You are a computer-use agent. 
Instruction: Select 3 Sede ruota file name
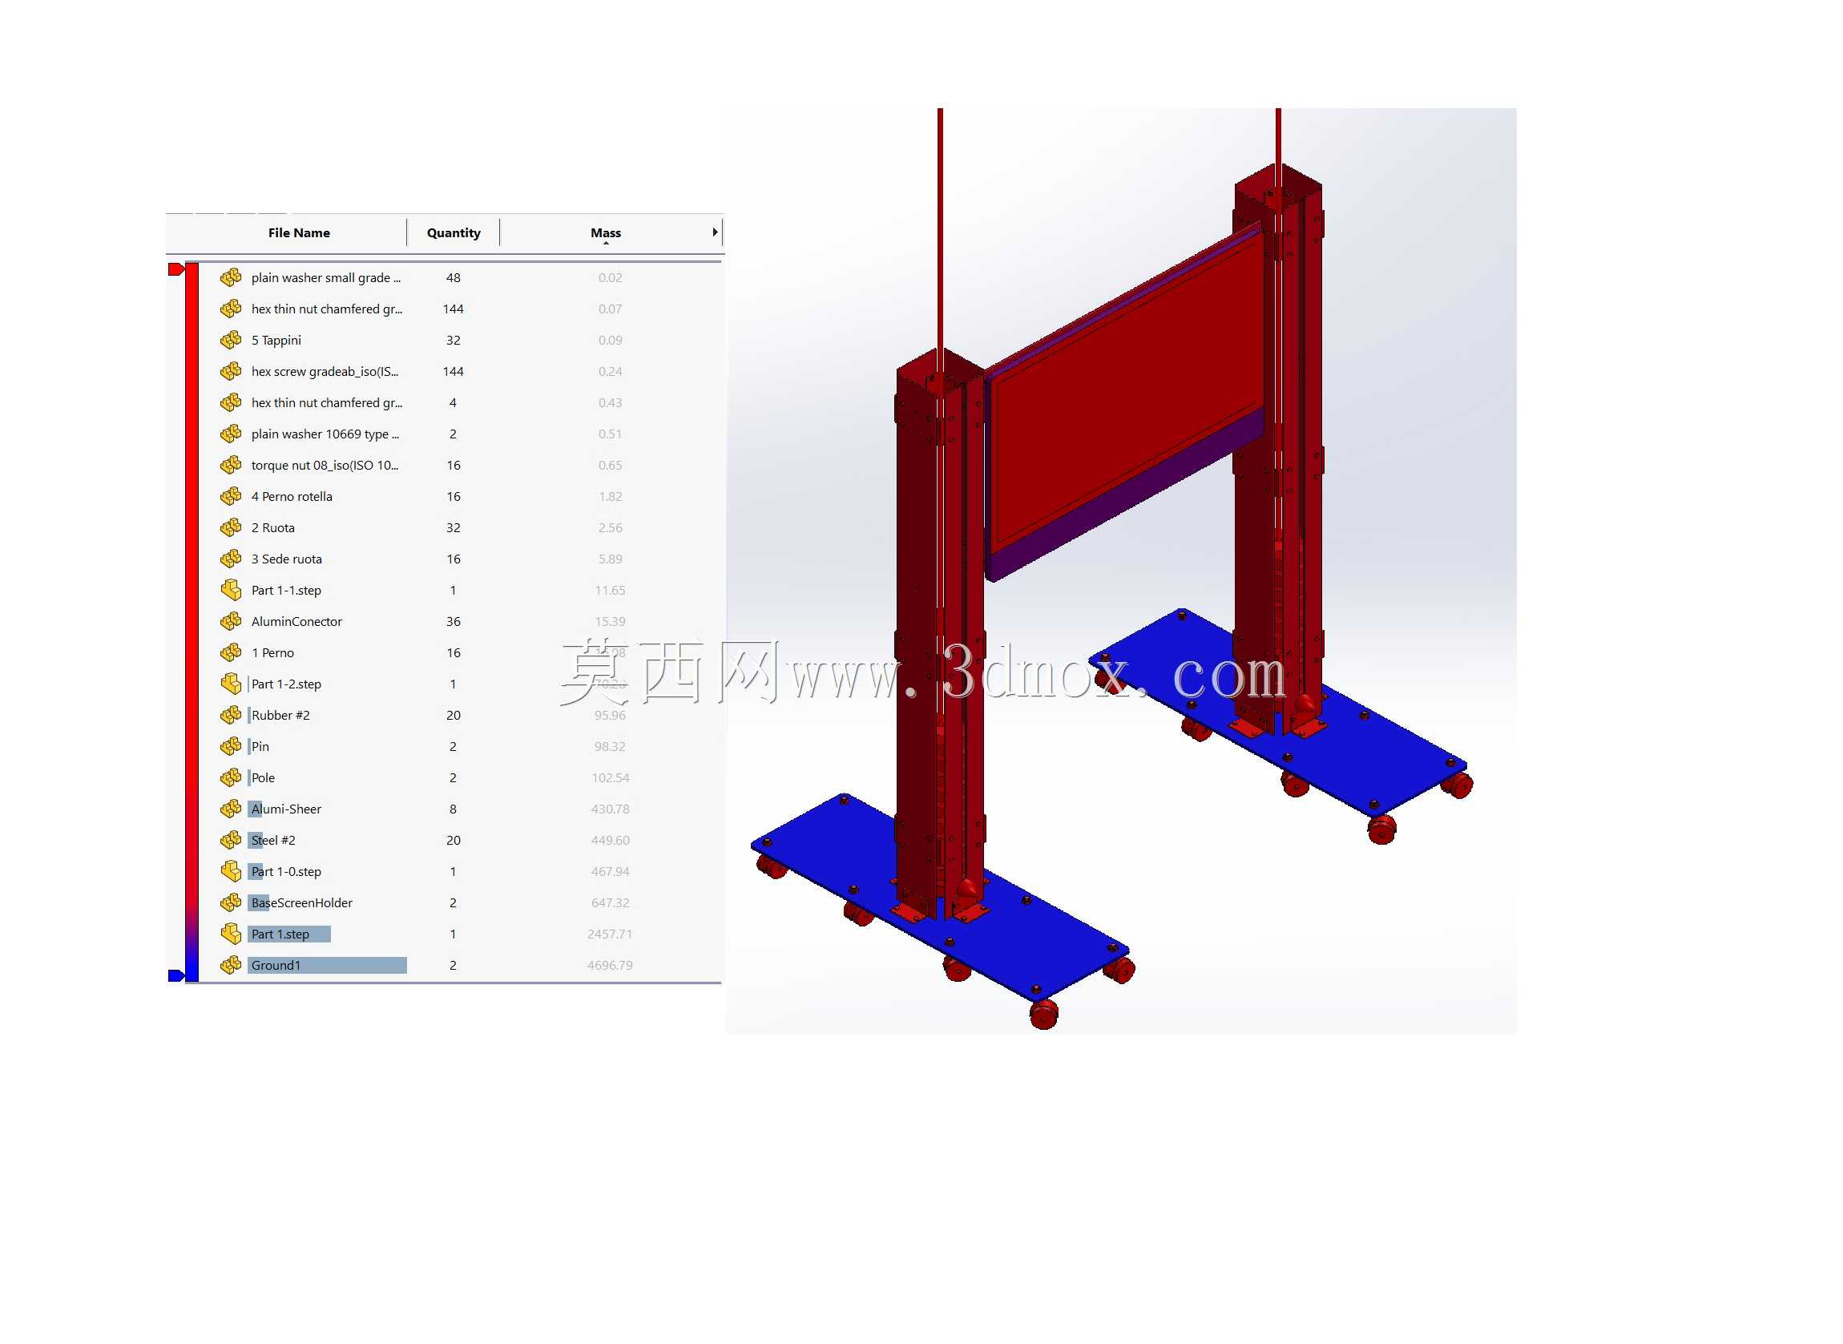point(286,559)
